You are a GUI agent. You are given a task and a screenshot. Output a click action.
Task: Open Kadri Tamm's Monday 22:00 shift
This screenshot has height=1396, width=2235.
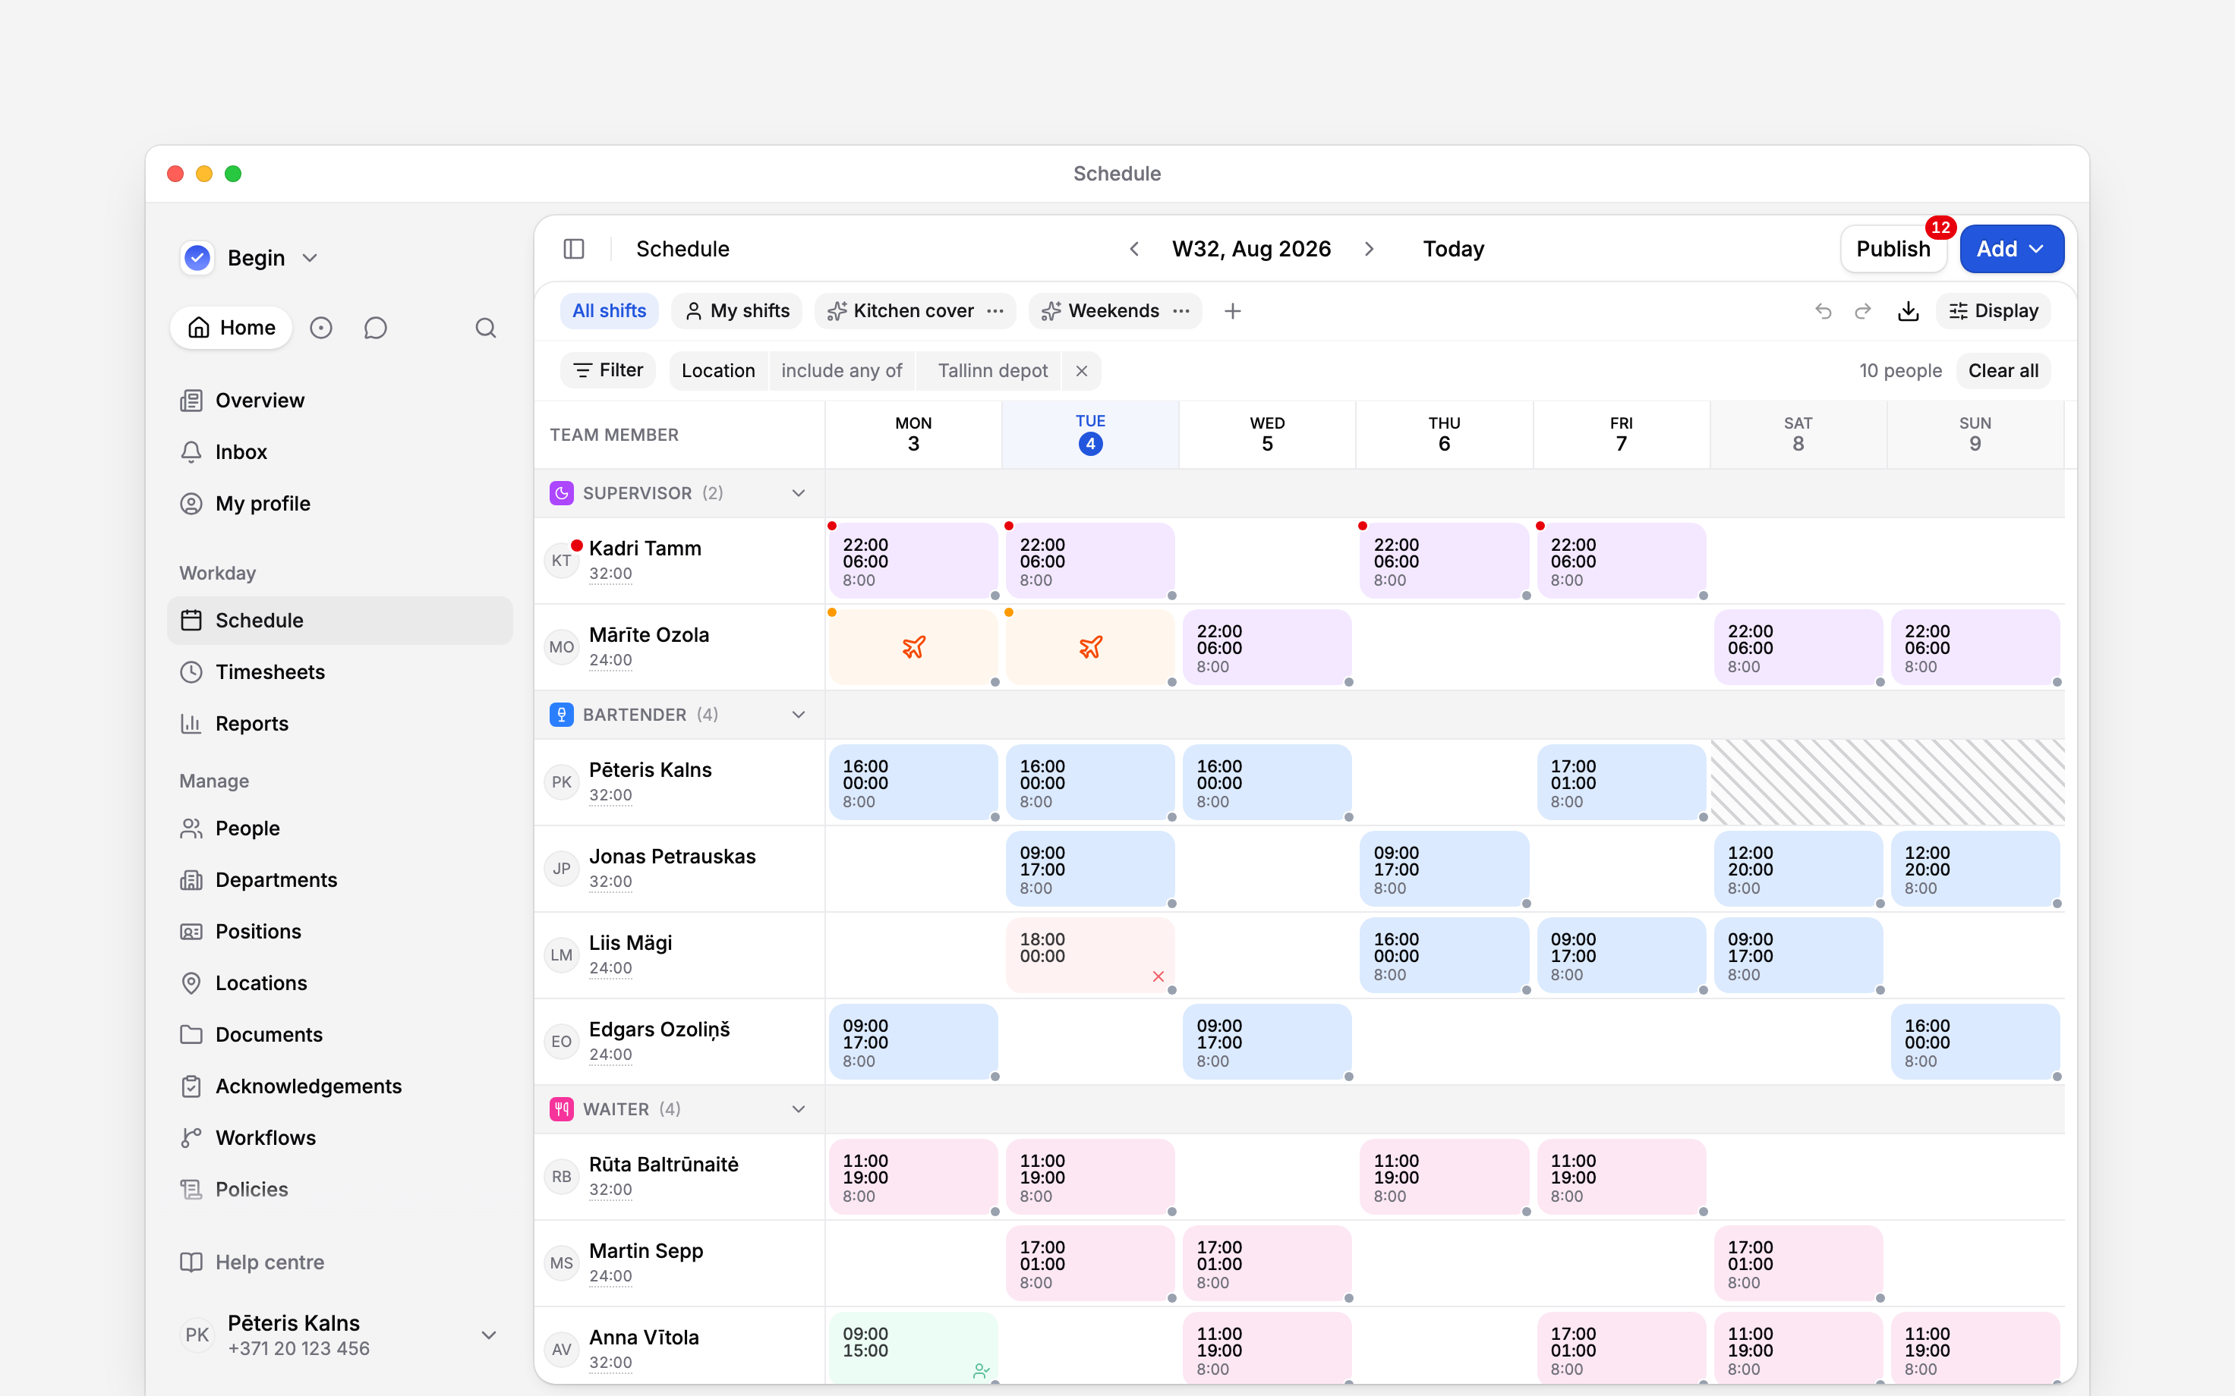[913, 561]
